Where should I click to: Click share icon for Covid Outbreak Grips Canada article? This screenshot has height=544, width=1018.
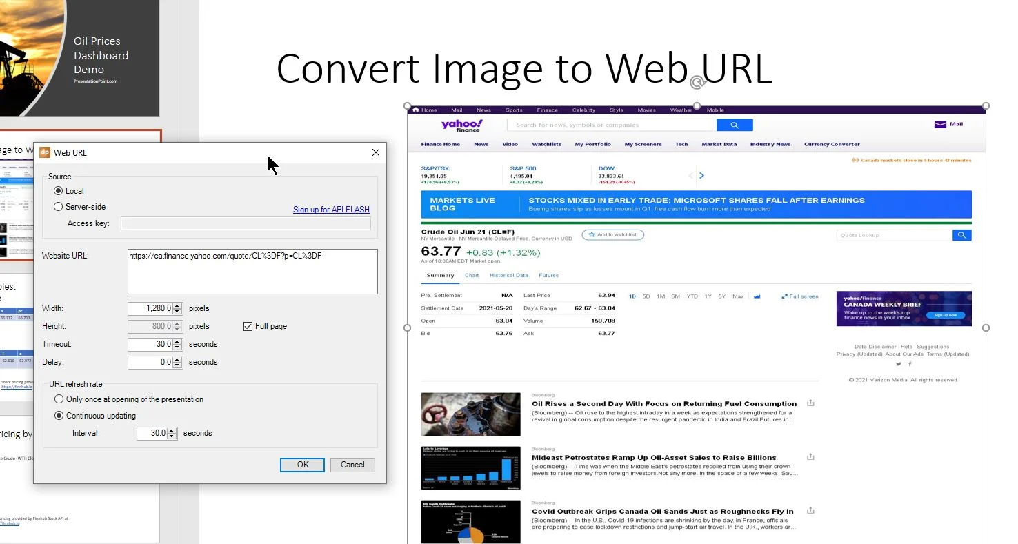(x=810, y=510)
